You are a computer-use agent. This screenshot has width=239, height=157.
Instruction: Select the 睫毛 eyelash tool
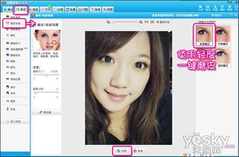(x=11, y=67)
